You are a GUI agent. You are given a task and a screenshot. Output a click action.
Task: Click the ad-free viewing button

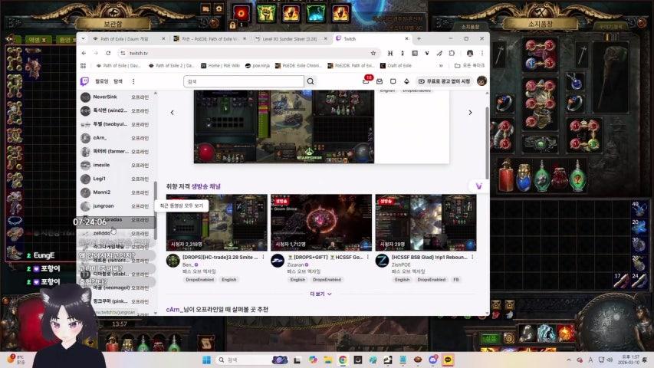(444, 81)
